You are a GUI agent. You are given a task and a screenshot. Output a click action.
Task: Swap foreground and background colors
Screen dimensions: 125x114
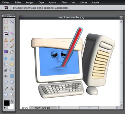[x=12, y=101]
